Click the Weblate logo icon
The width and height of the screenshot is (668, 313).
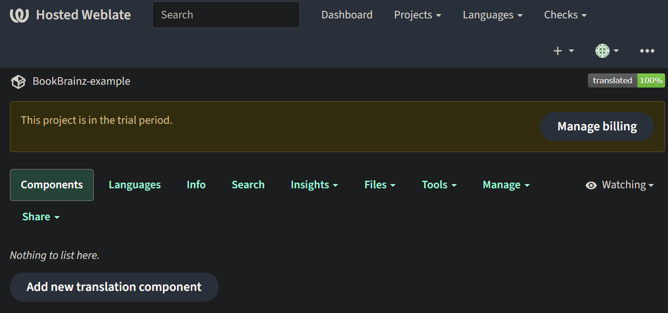pos(19,15)
